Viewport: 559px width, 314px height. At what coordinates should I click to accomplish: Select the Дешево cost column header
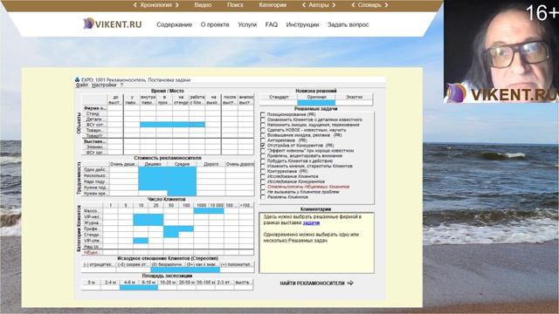tap(153, 164)
